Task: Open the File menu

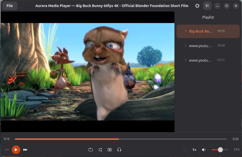Action: tap(9, 6)
